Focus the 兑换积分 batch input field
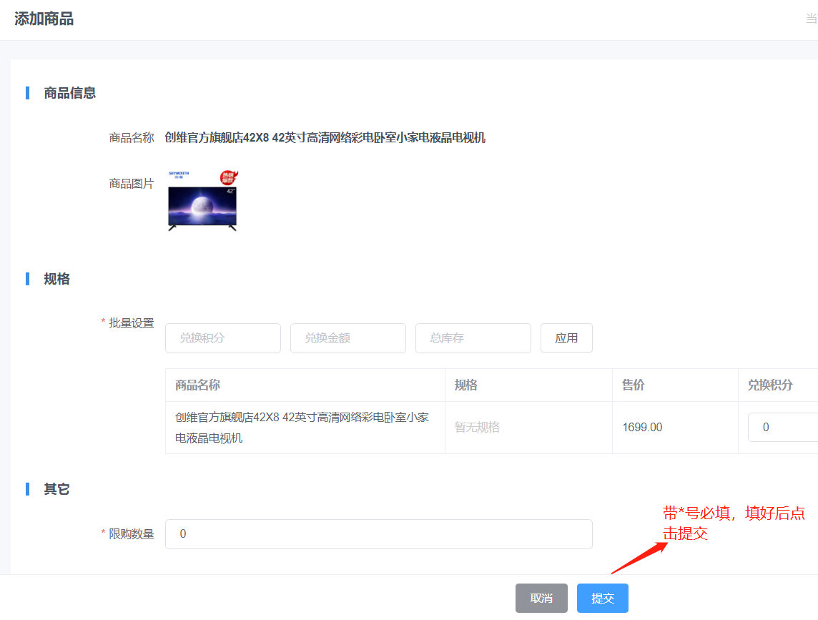Image resolution: width=818 pixels, height=620 pixels. [x=223, y=338]
